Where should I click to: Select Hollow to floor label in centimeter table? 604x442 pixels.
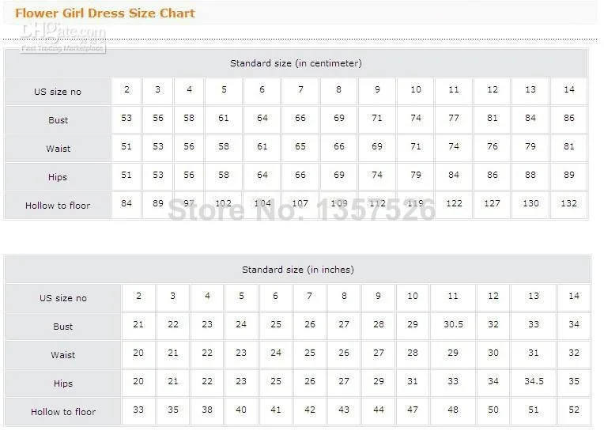point(58,206)
